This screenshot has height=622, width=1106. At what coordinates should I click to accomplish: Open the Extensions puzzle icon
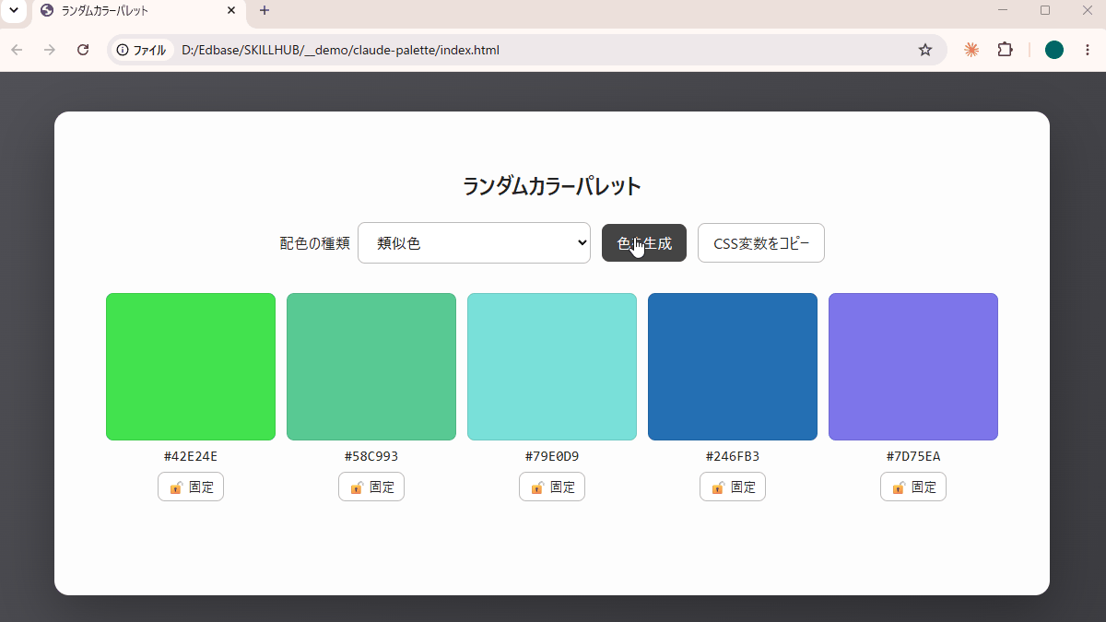(1005, 50)
